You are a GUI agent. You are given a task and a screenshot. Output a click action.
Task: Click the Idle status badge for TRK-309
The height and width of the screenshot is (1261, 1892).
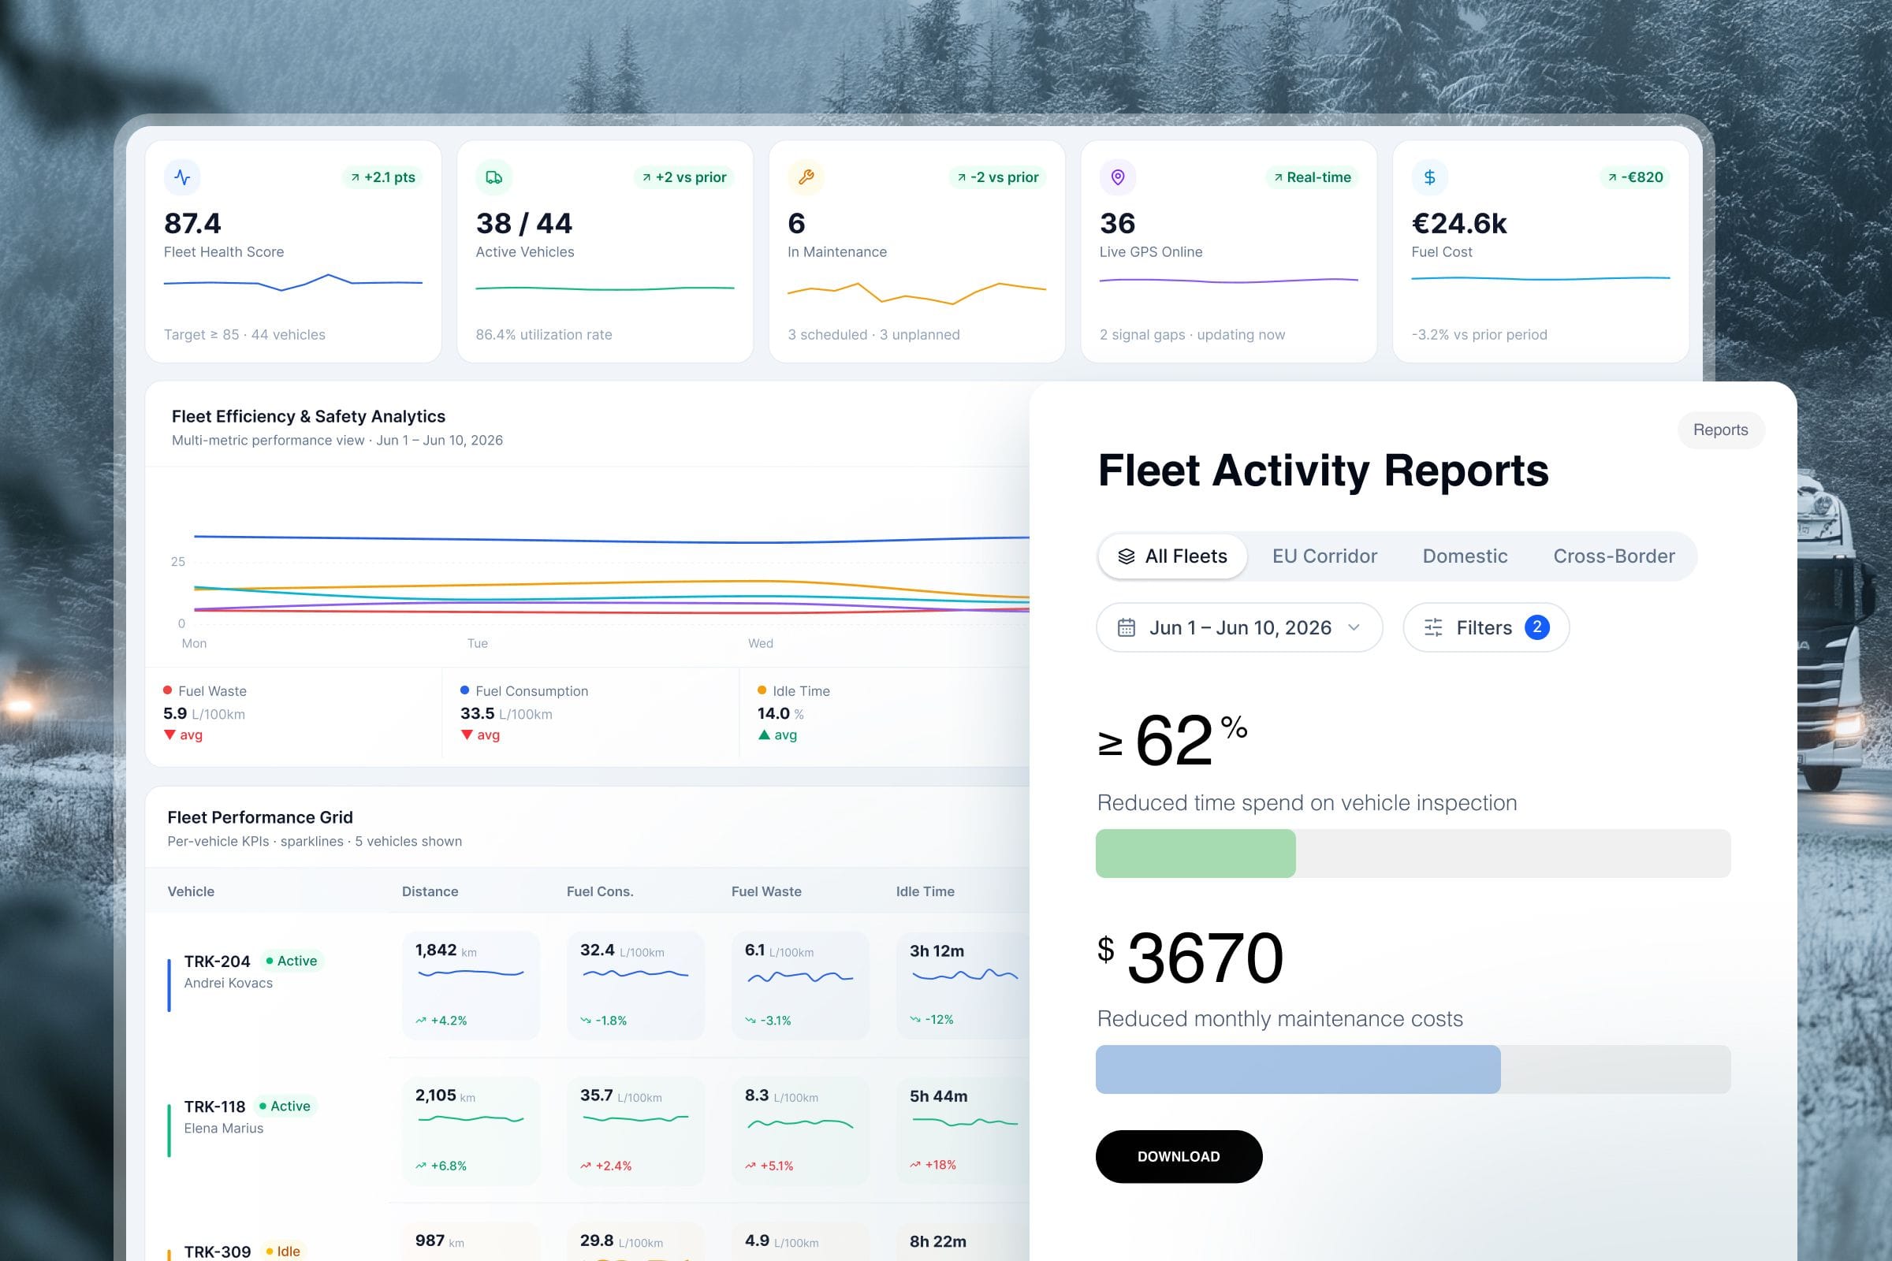[282, 1252]
